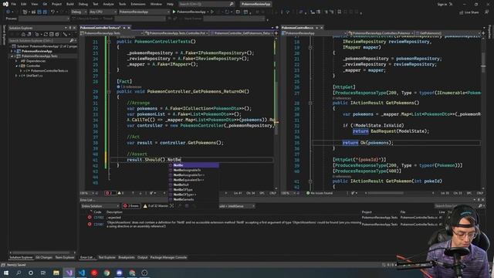Click Solution Explorer Properties wrench icon

(x=65, y=34)
